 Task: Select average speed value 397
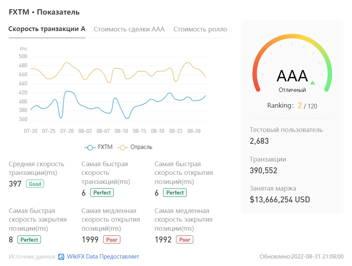pyautogui.click(x=15, y=184)
